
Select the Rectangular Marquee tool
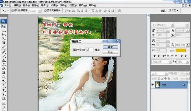4,30
